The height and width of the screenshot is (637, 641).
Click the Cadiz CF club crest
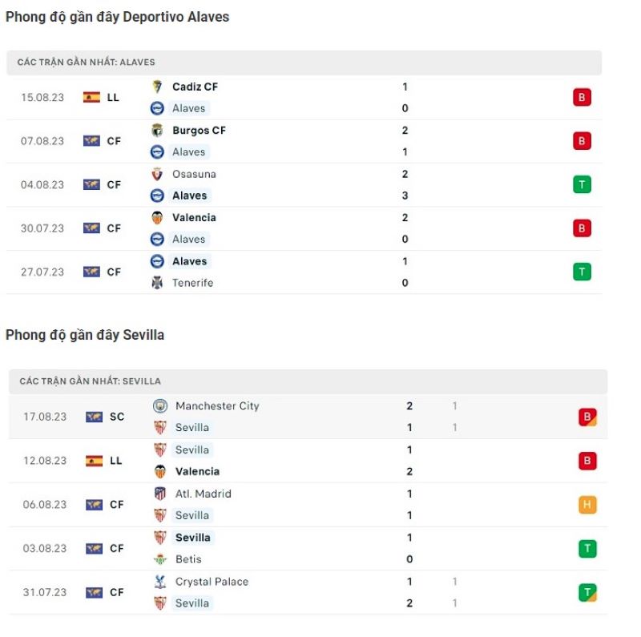(x=158, y=87)
